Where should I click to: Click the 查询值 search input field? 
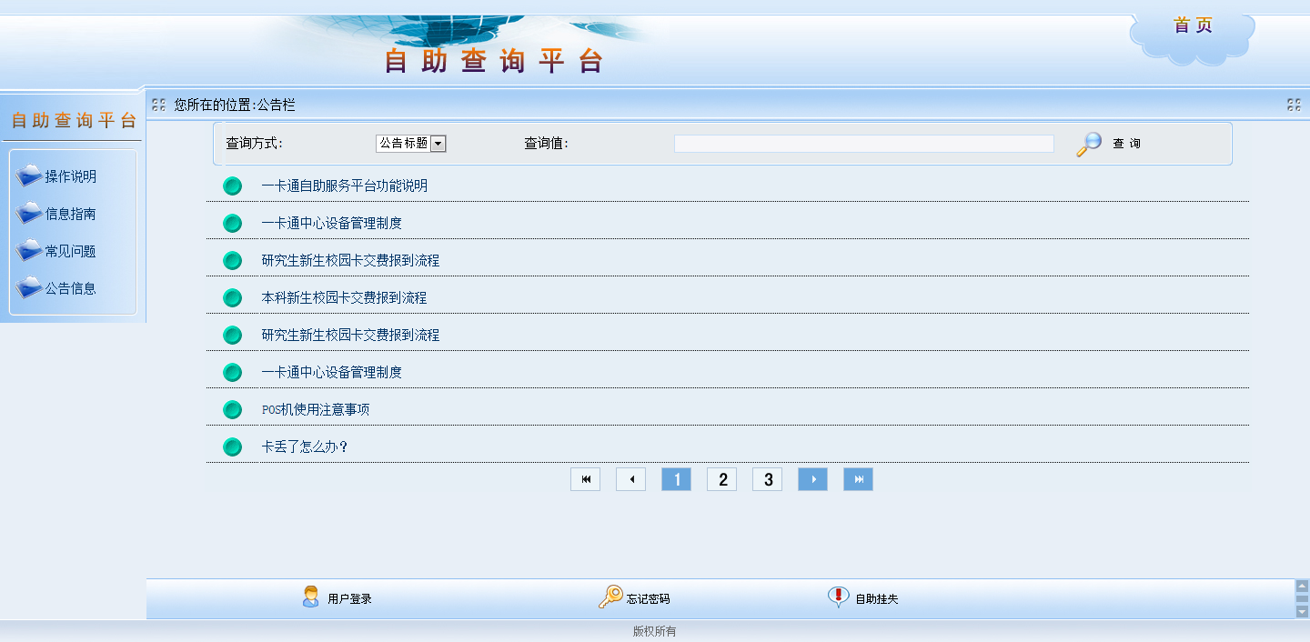[x=863, y=144]
